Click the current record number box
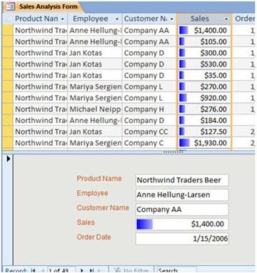 pos(61,270)
